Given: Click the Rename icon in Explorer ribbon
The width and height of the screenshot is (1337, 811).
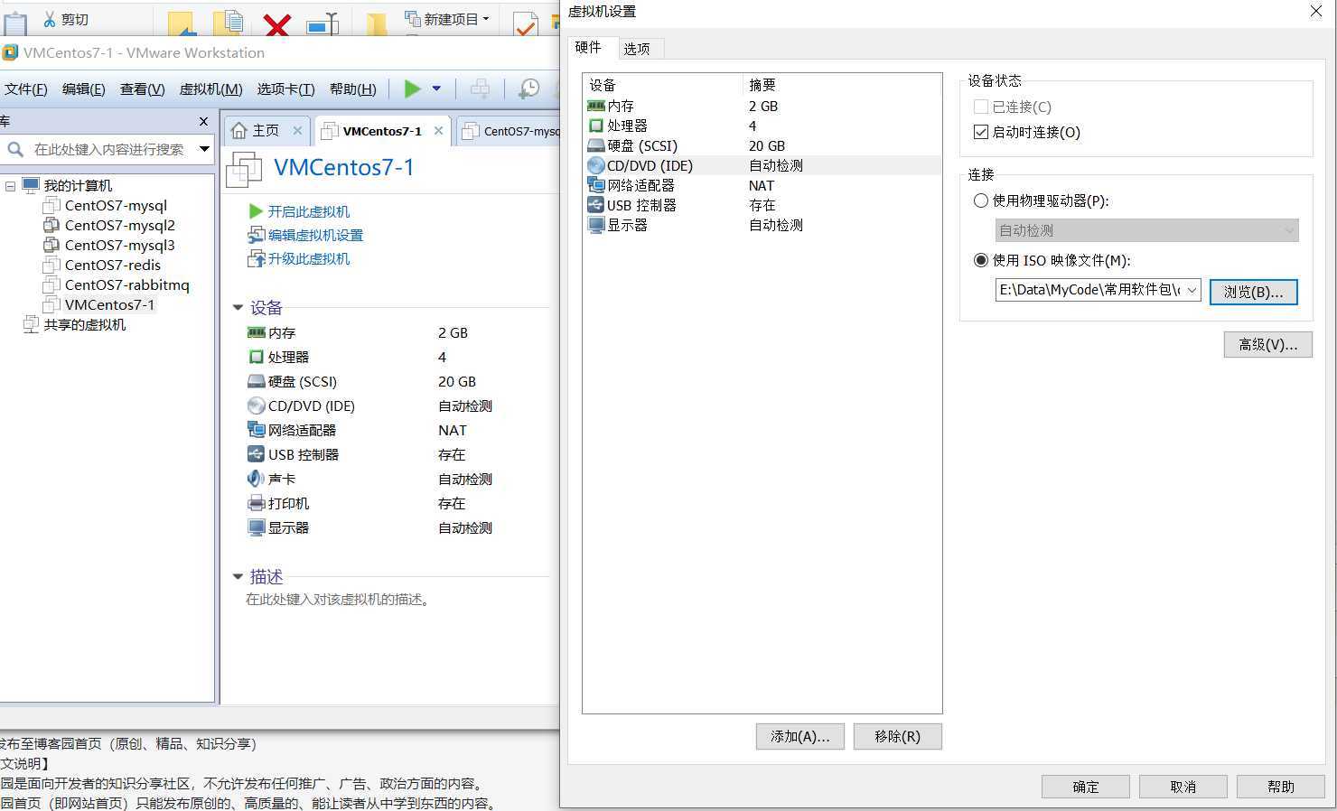Looking at the screenshot, I should click(323, 24).
